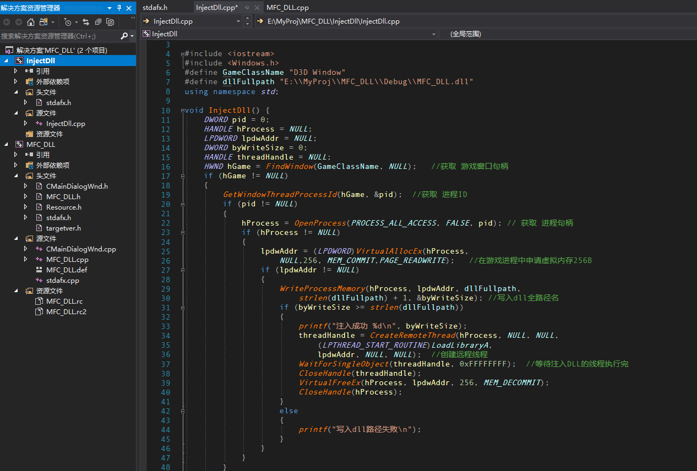
Task: Pin the Solution Explorer panel with pushpin icon
Action: [x=119, y=8]
